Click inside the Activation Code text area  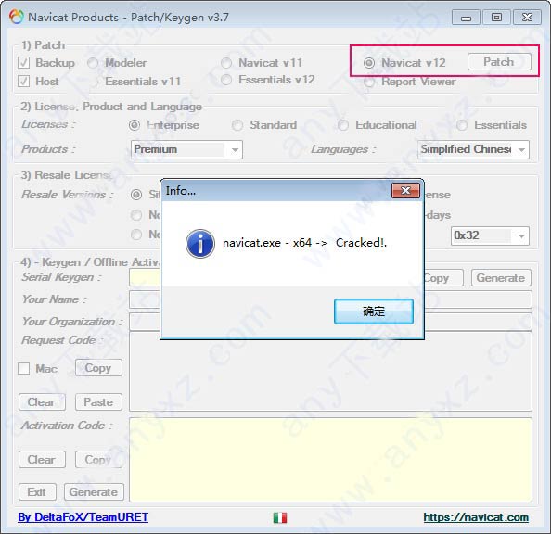(x=330, y=460)
